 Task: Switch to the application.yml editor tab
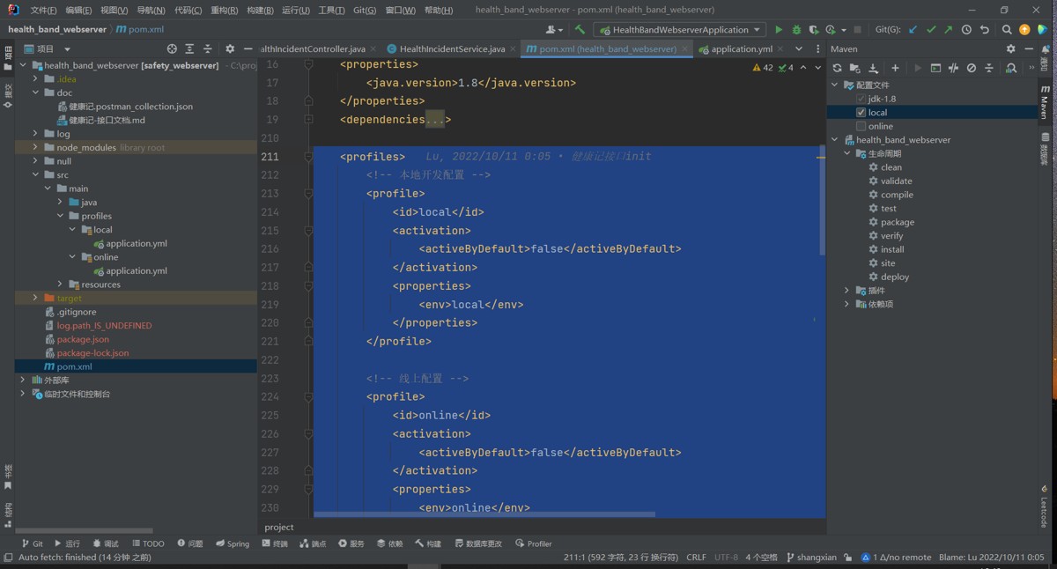pos(741,49)
